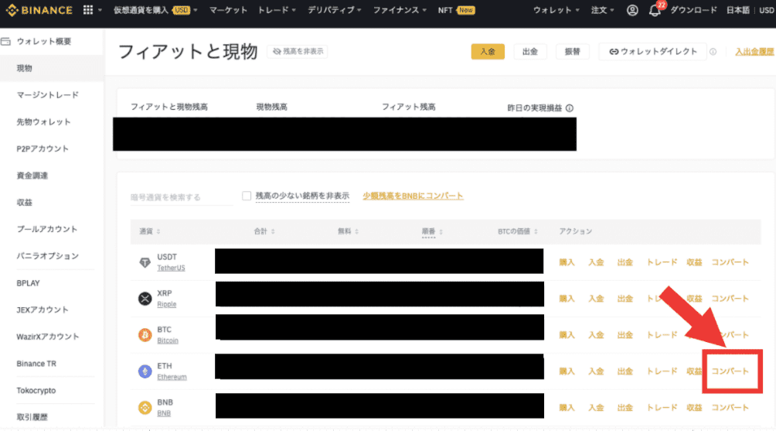Image resolution: width=776 pixels, height=431 pixels.
Task: Click 購入 in the XRP row
Action: pyautogui.click(x=567, y=299)
